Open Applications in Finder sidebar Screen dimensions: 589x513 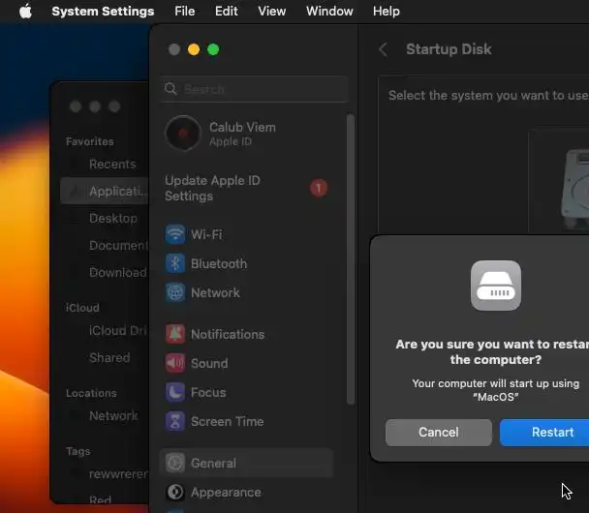104,191
